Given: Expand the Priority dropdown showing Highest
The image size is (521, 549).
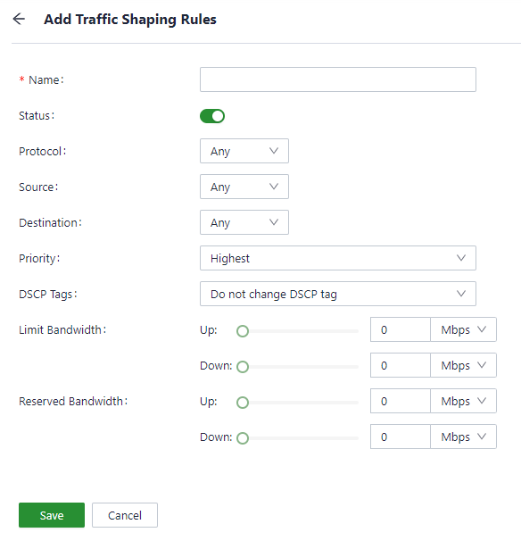Looking at the screenshot, I should point(337,258).
